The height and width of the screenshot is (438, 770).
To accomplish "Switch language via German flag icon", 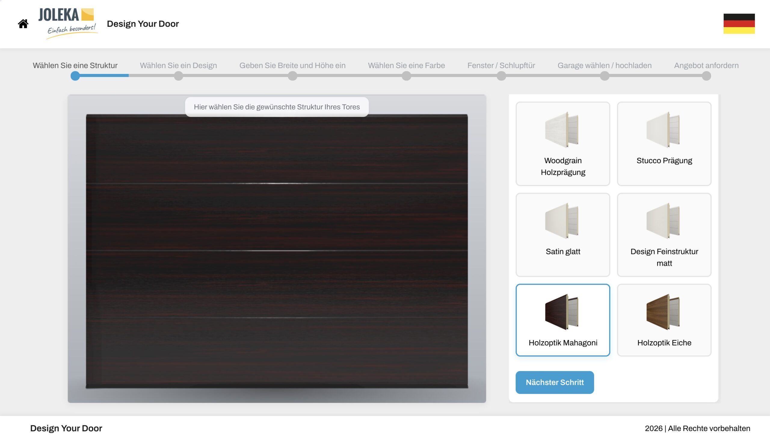I will 739,24.
